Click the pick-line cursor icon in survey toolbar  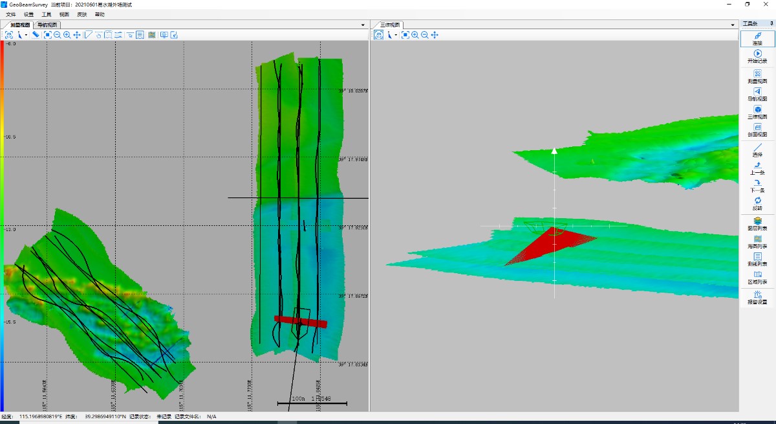pyautogui.click(x=130, y=35)
